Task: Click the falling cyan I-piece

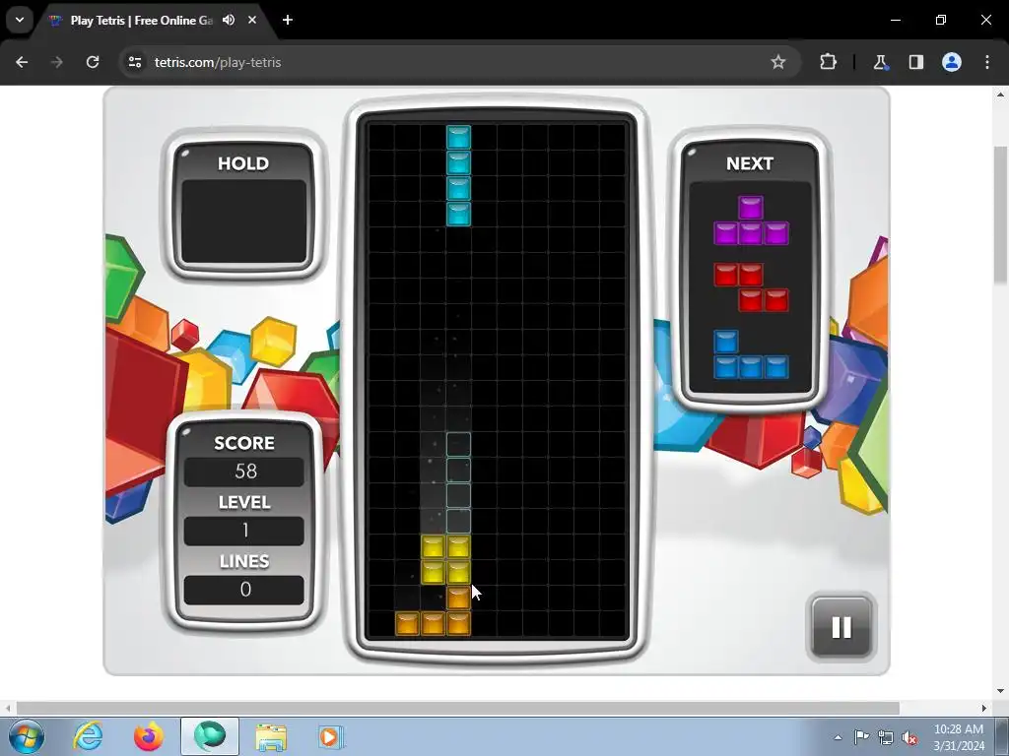Action: coord(459,175)
